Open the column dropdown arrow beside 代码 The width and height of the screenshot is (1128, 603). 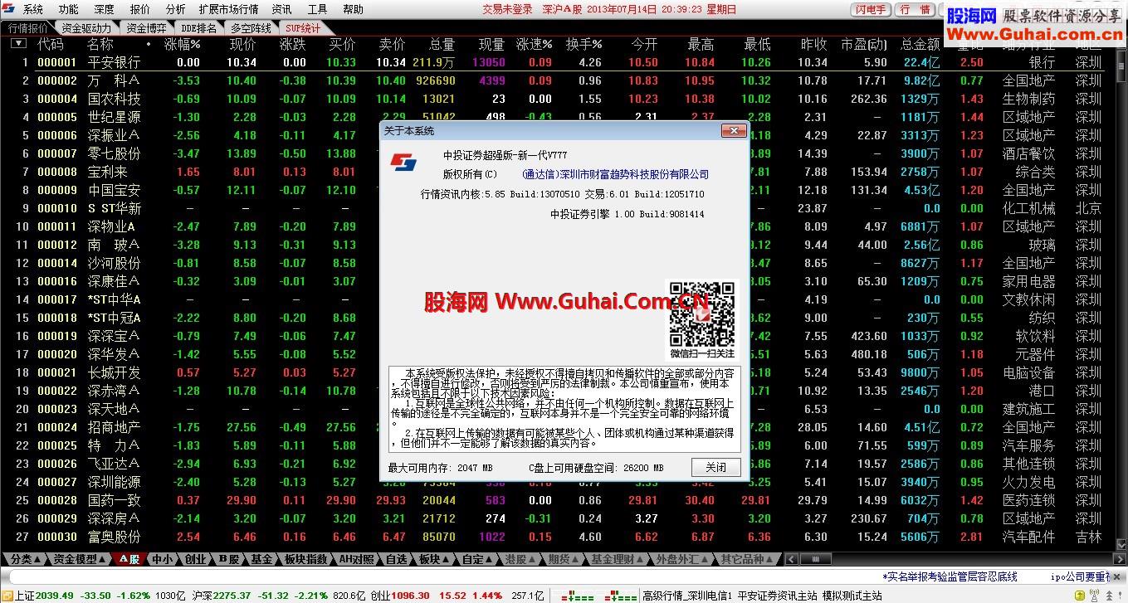(17, 43)
